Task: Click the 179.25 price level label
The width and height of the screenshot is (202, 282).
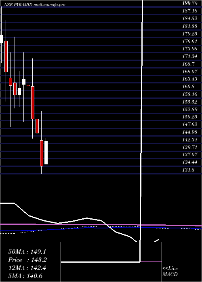Action: (190, 33)
